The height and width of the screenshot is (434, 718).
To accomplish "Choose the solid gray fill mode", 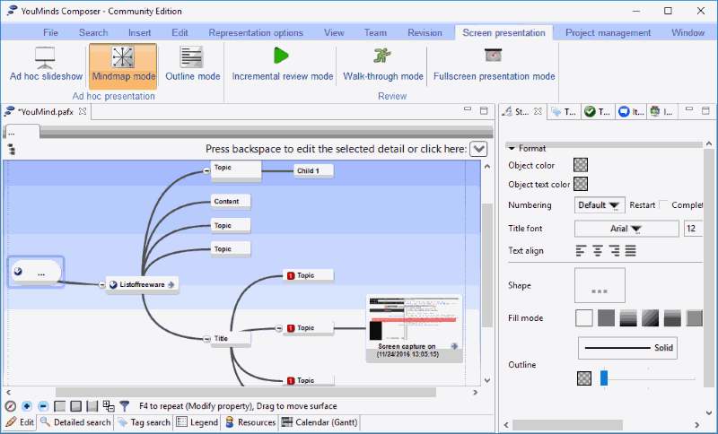I will 606,317.
